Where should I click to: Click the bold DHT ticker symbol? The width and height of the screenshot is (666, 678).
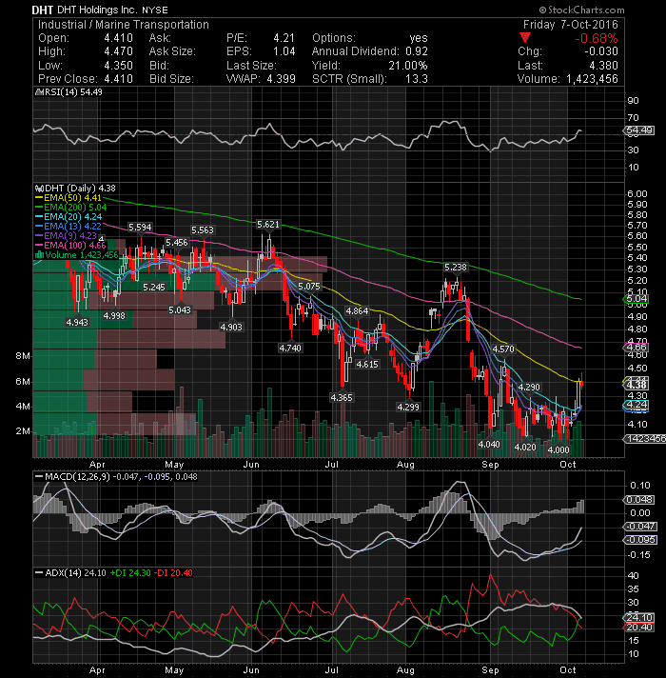pyautogui.click(x=42, y=10)
